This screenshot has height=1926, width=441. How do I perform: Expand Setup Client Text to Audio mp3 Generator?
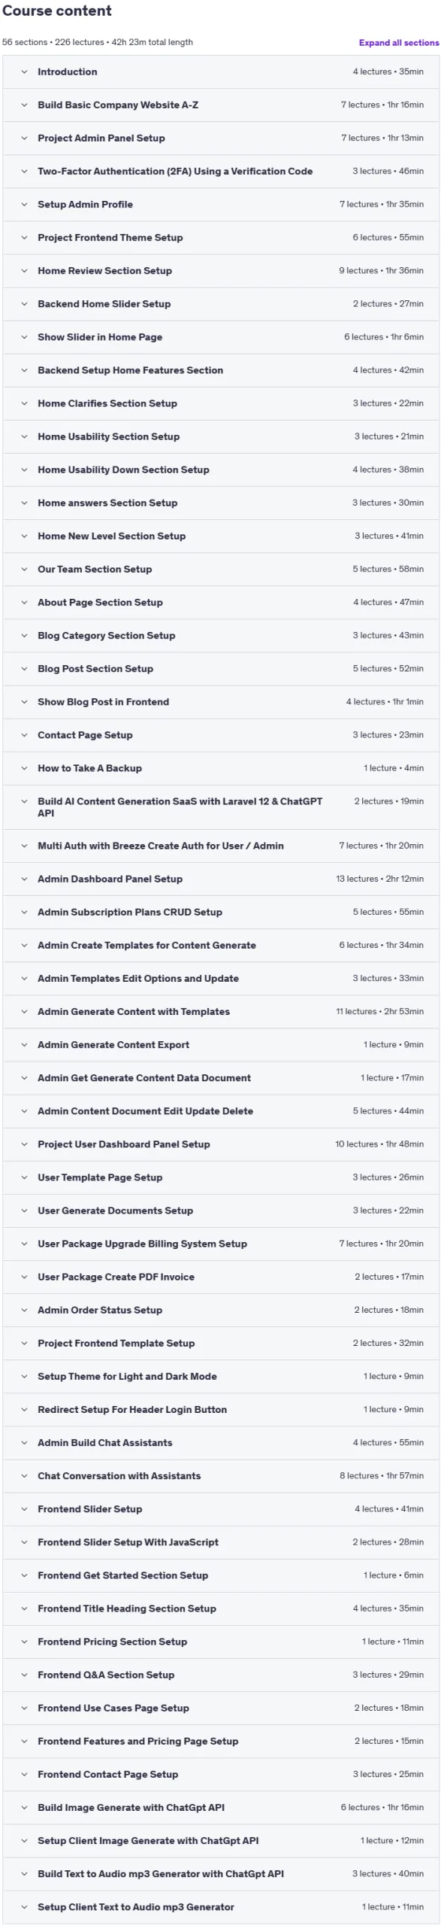pyautogui.click(x=221, y=1907)
